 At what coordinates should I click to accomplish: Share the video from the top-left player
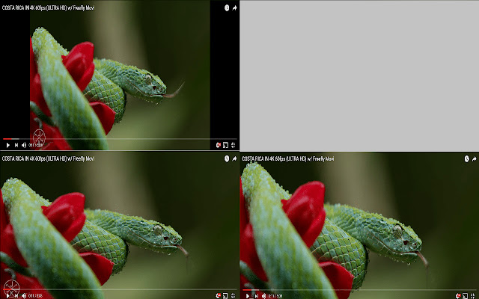tap(234, 8)
